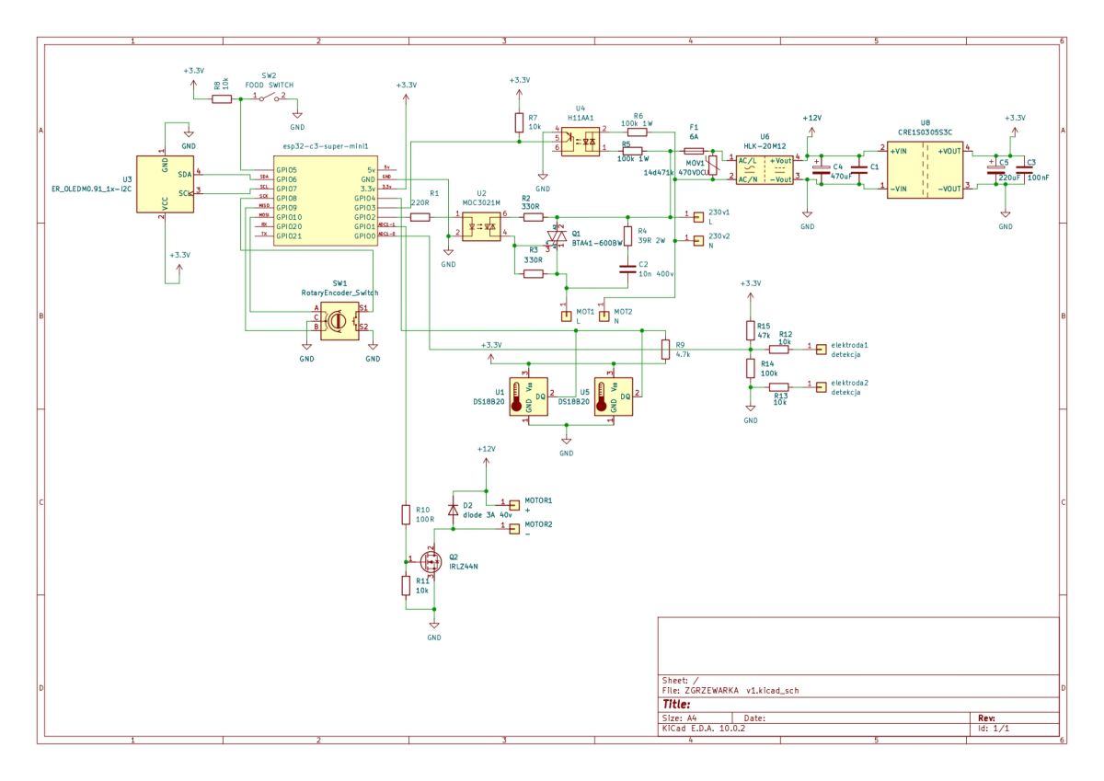
Task: Select resistor R9 4.7k symbol
Action: (665, 349)
